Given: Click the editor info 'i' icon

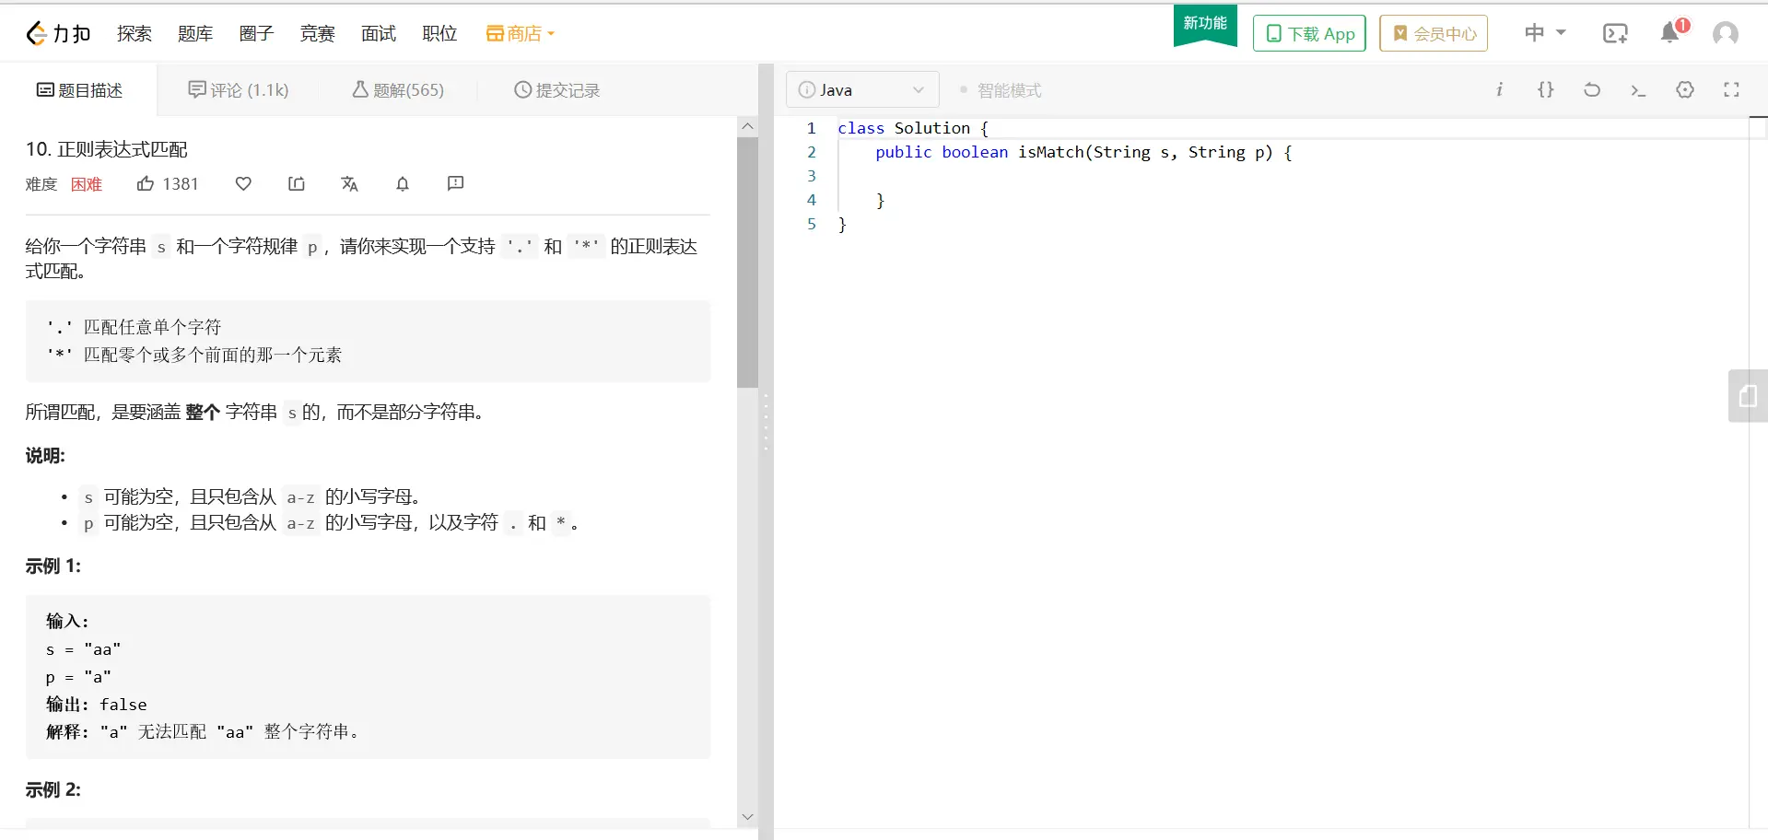Looking at the screenshot, I should click(1499, 89).
